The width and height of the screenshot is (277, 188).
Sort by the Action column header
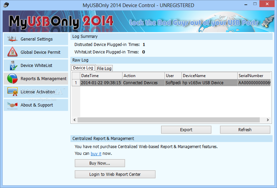[144, 76]
